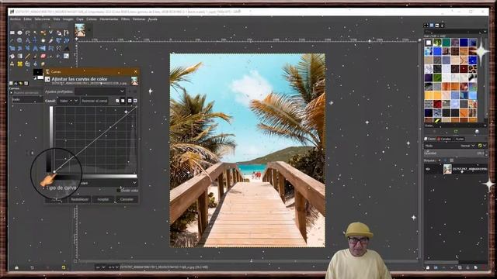Select the Clone stamp tool

[x=12, y=64]
